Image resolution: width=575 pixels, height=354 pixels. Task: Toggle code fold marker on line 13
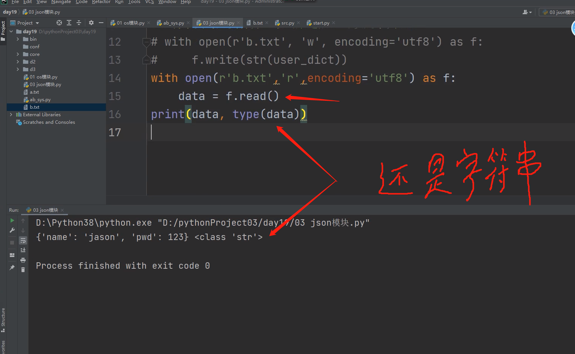[x=146, y=60]
